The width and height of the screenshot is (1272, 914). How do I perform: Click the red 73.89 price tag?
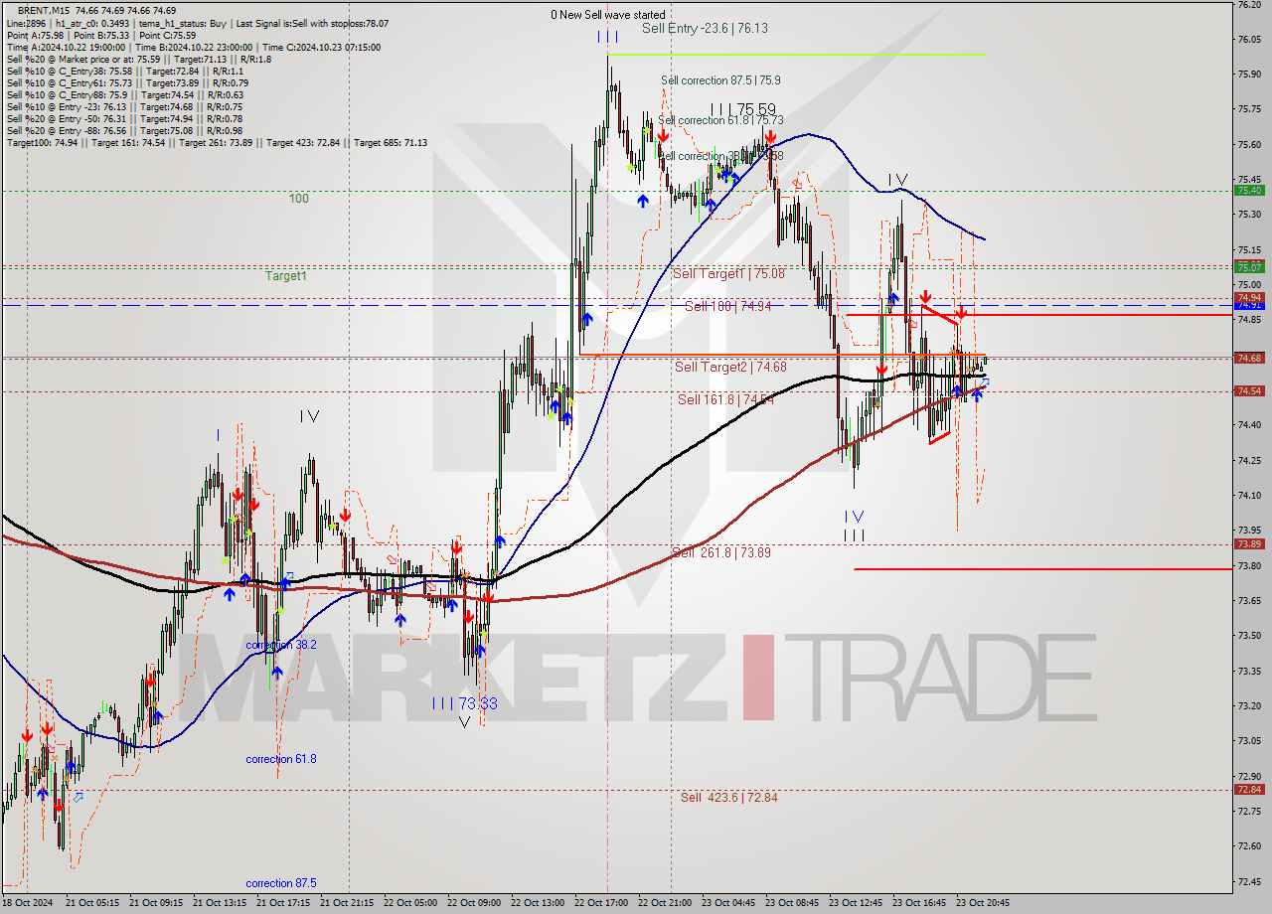click(x=1249, y=544)
